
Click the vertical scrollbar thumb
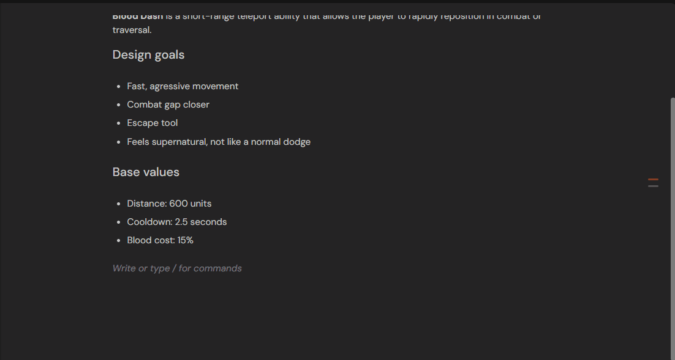coord(672,226)
